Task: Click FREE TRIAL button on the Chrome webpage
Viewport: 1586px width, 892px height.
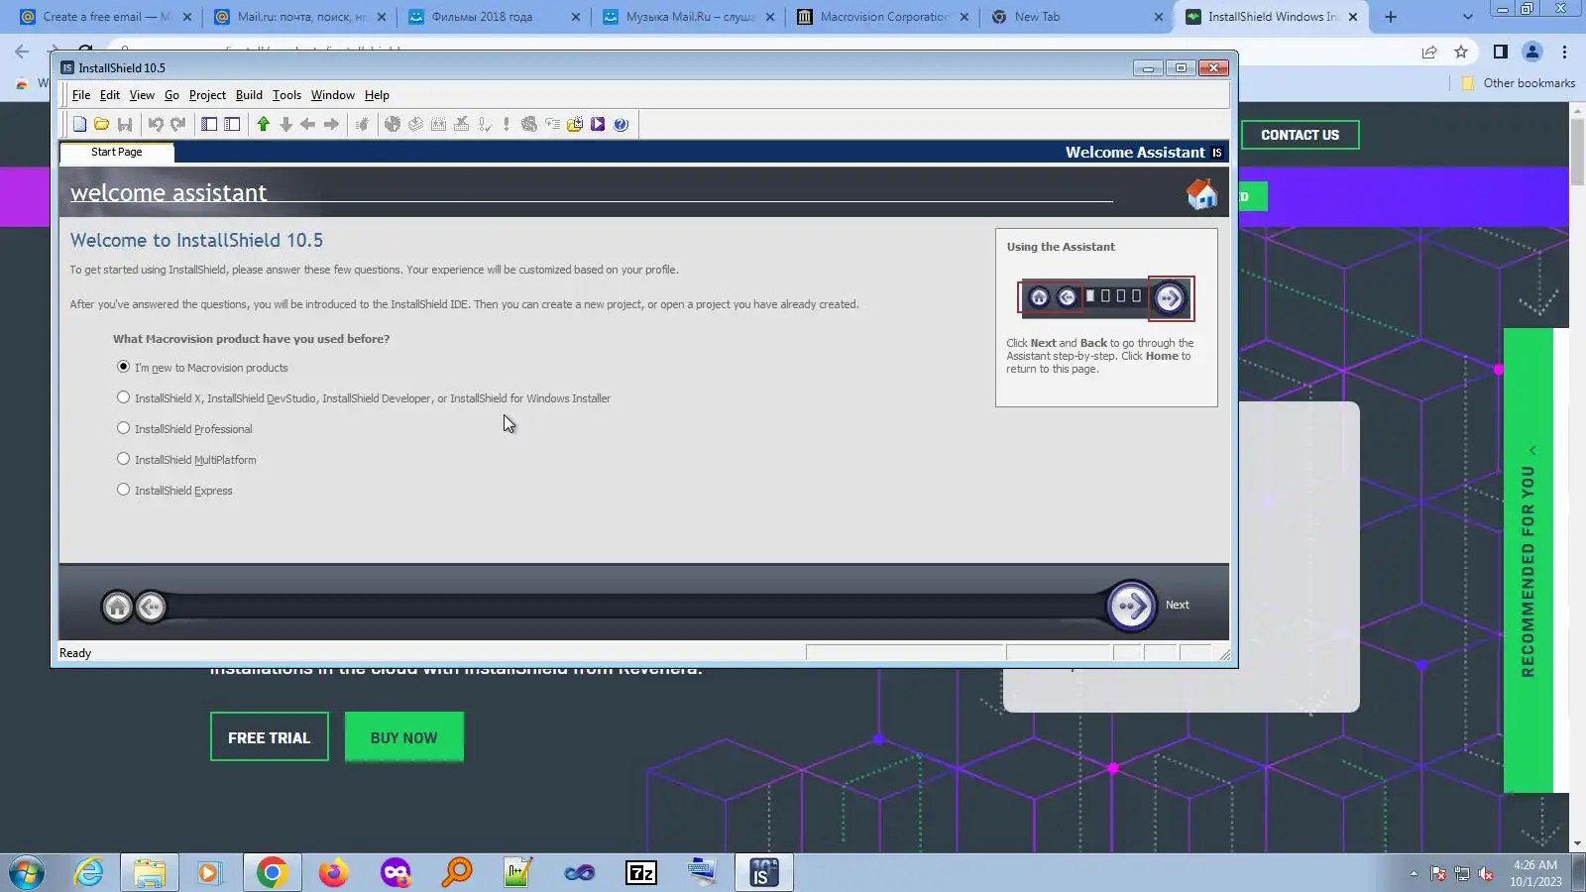Action: coord(270,737)
